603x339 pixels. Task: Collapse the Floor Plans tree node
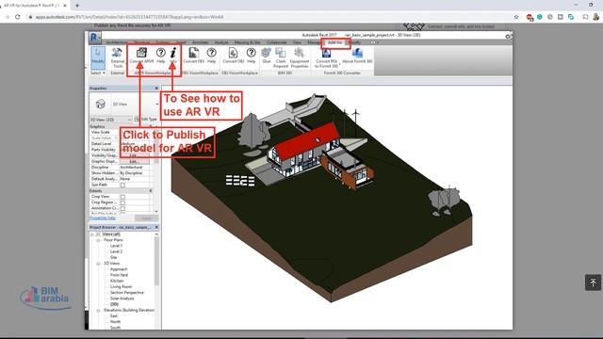tap(98, 240)
